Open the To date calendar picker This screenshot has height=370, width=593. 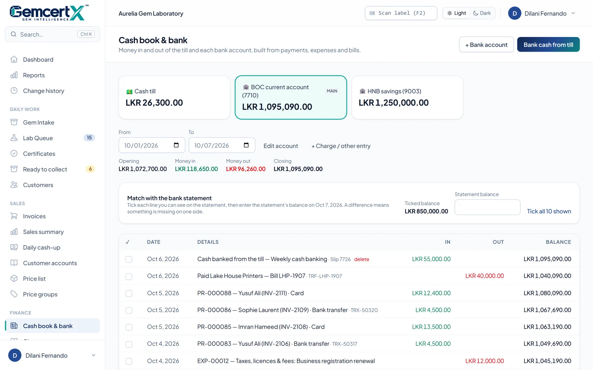246,145
